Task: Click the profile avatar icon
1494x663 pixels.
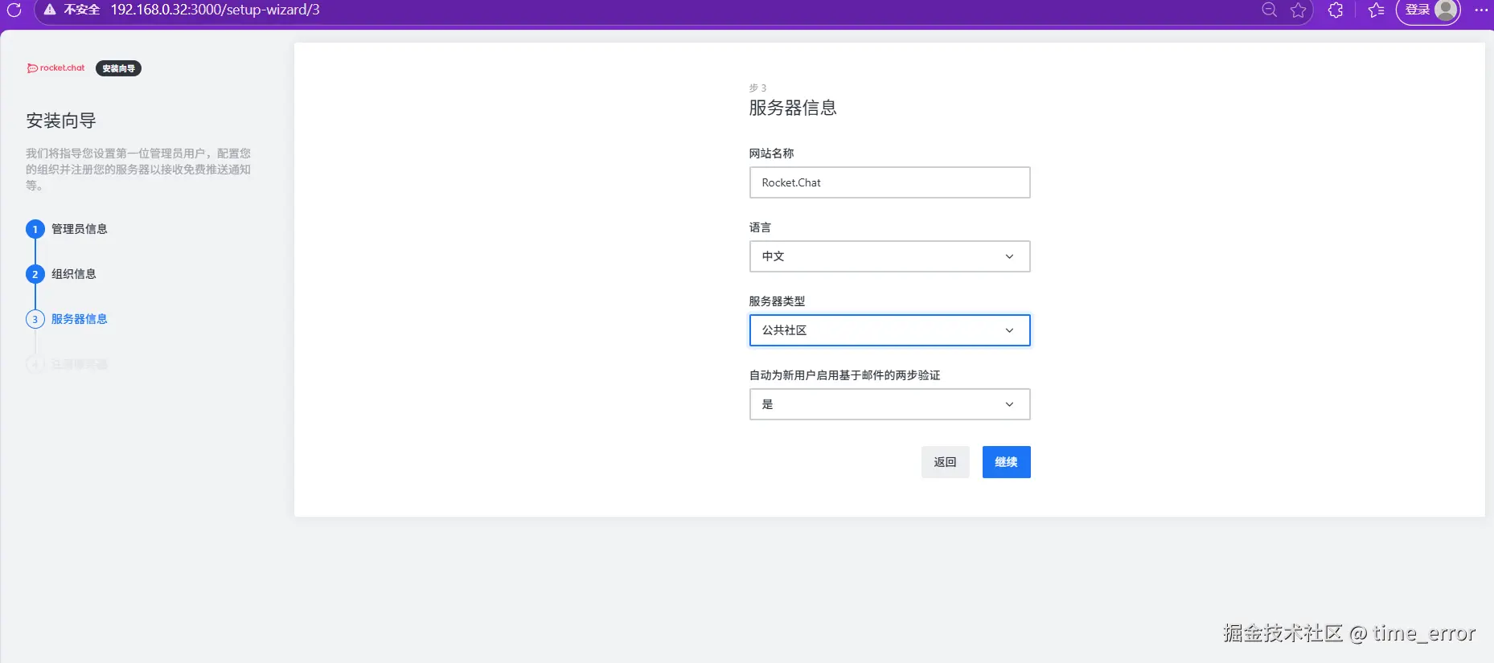Action: click(1446, 10)
